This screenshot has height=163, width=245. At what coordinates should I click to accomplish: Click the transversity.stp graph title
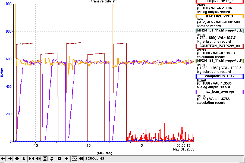[x=104, y=1]
